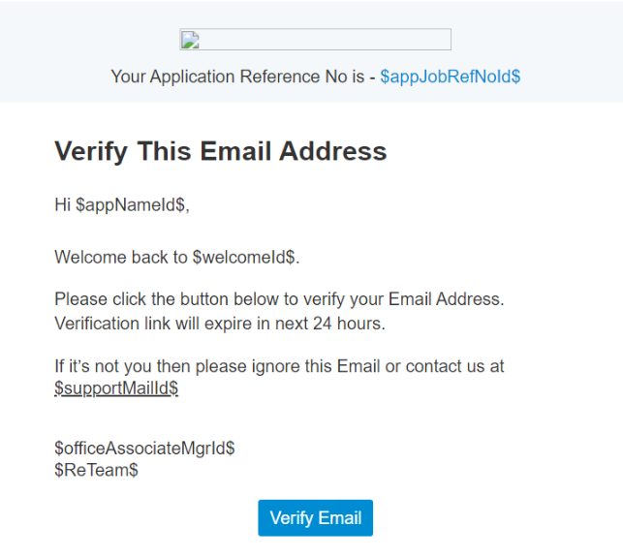The height and width of the screenshot is (558, 623).
Task: Click the word 'Hi' in the greeting
Action: click(x=62, y=205)
